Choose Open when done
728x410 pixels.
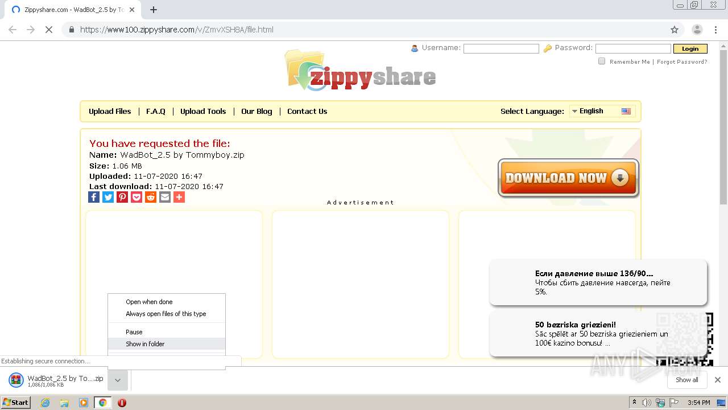point(149,302)
